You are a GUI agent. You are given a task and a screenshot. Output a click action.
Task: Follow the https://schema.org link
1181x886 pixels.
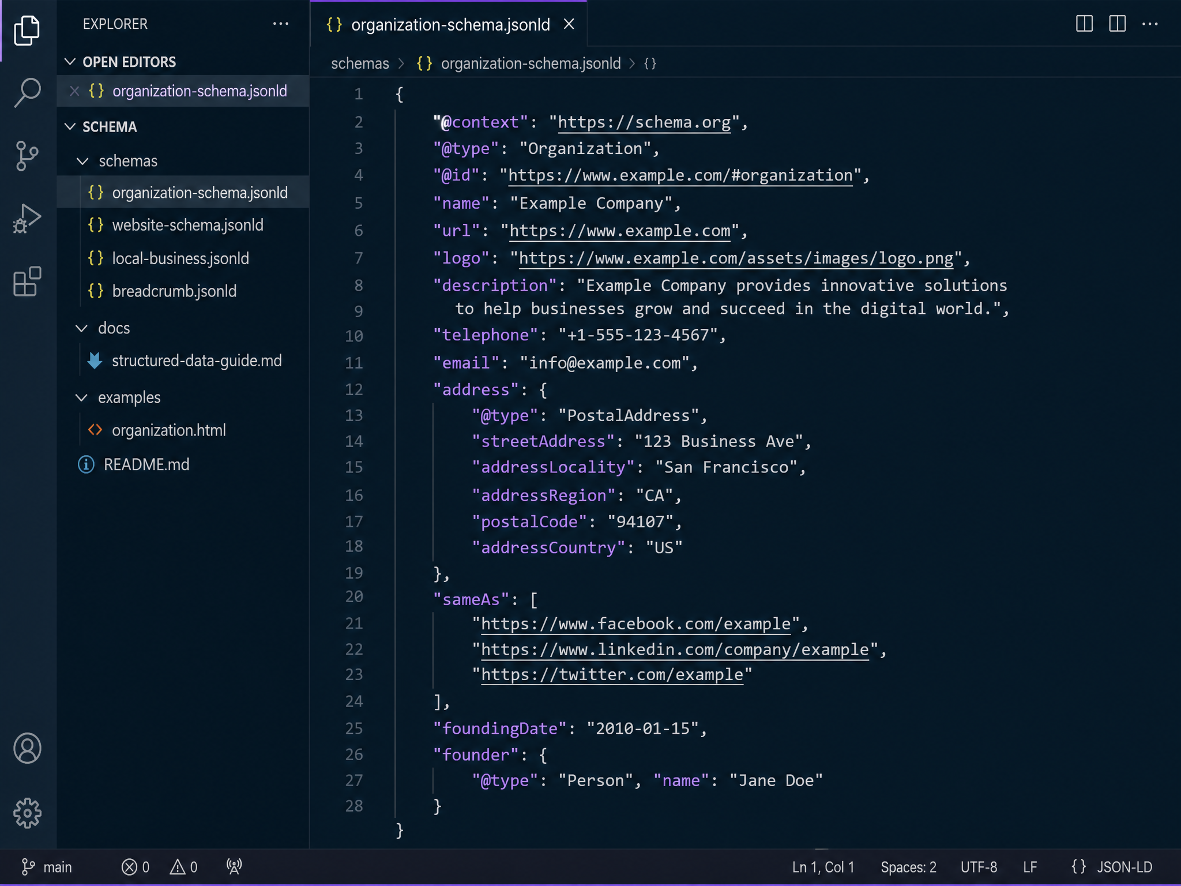tap(644, 122)
